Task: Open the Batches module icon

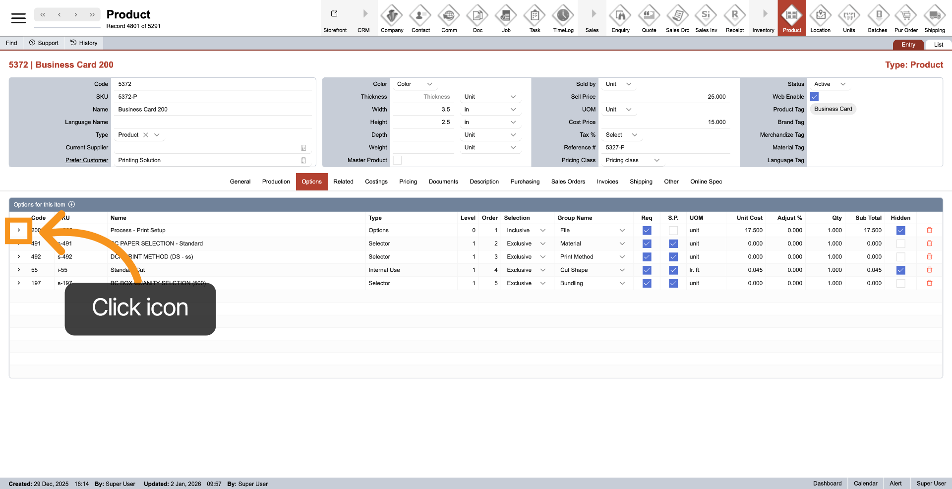Action: click(877, 16)
